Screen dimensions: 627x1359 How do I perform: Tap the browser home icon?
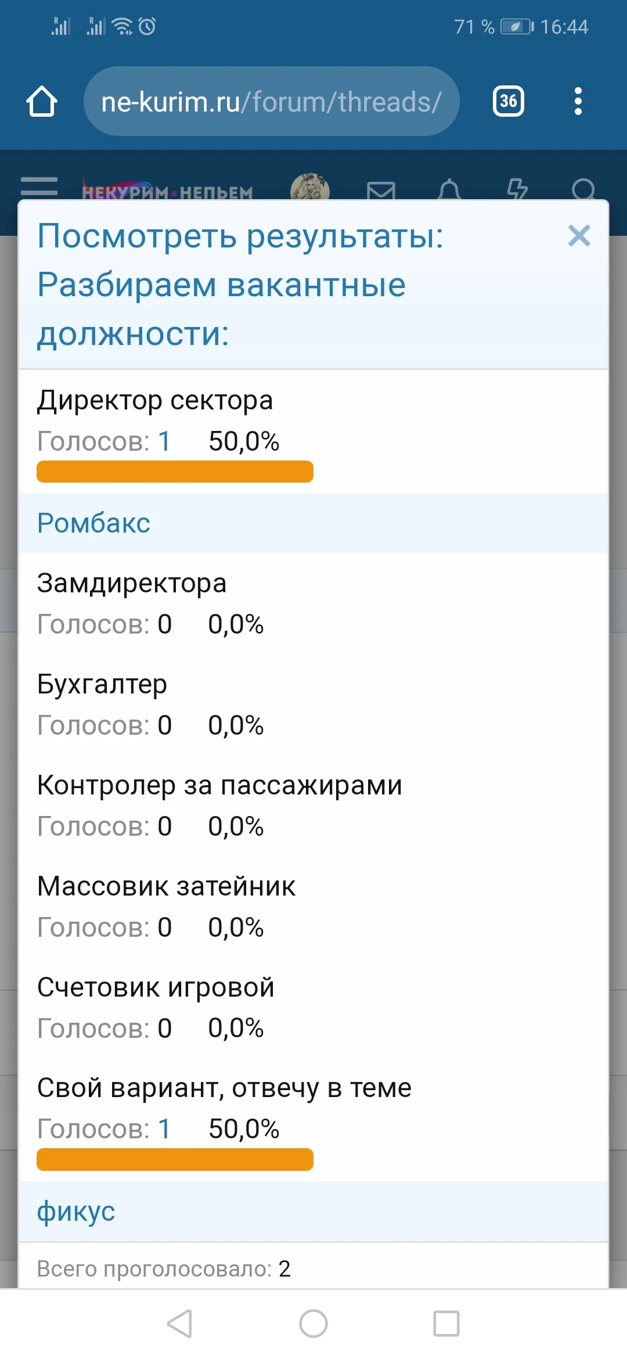41,100
